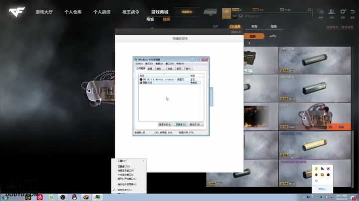The width and height of the screenshot is (359, 201).
Task: Click the 结束任务(E) end task button
Action: tap(165, 124)
